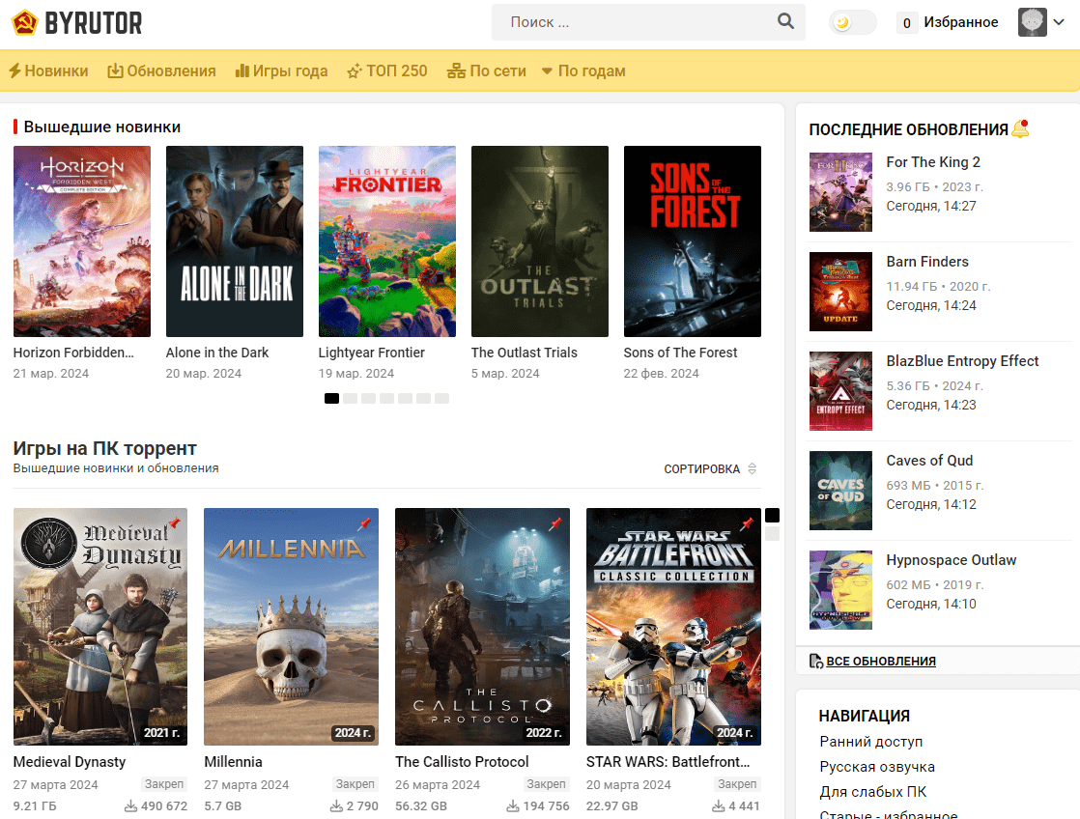Click the pin icon on Medieval Dynasty

point(174,523)
